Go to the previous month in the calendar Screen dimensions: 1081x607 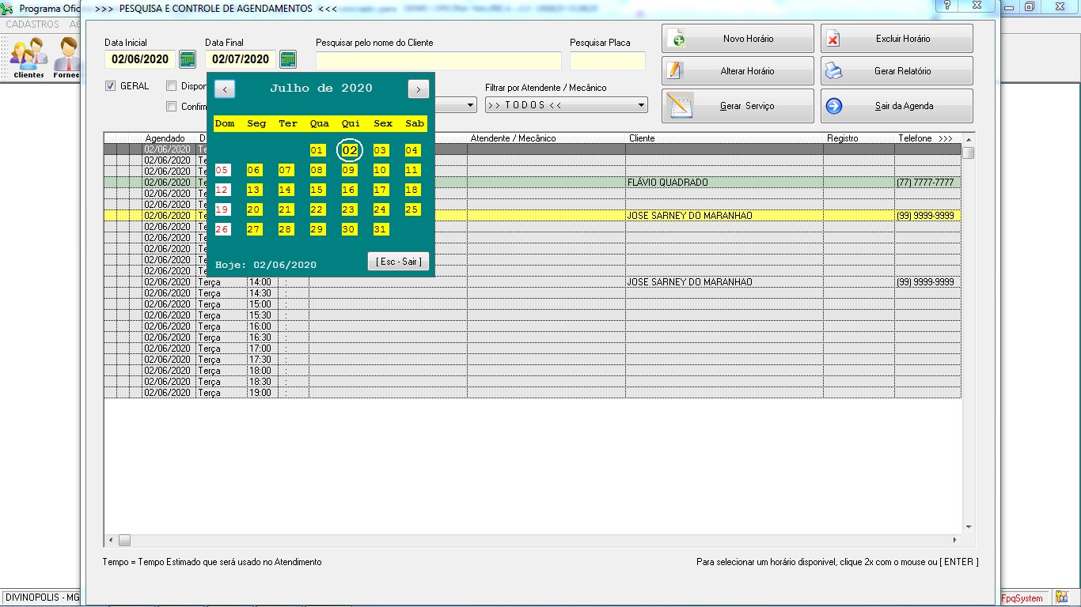pyautogui.click(x=225, y=89)
